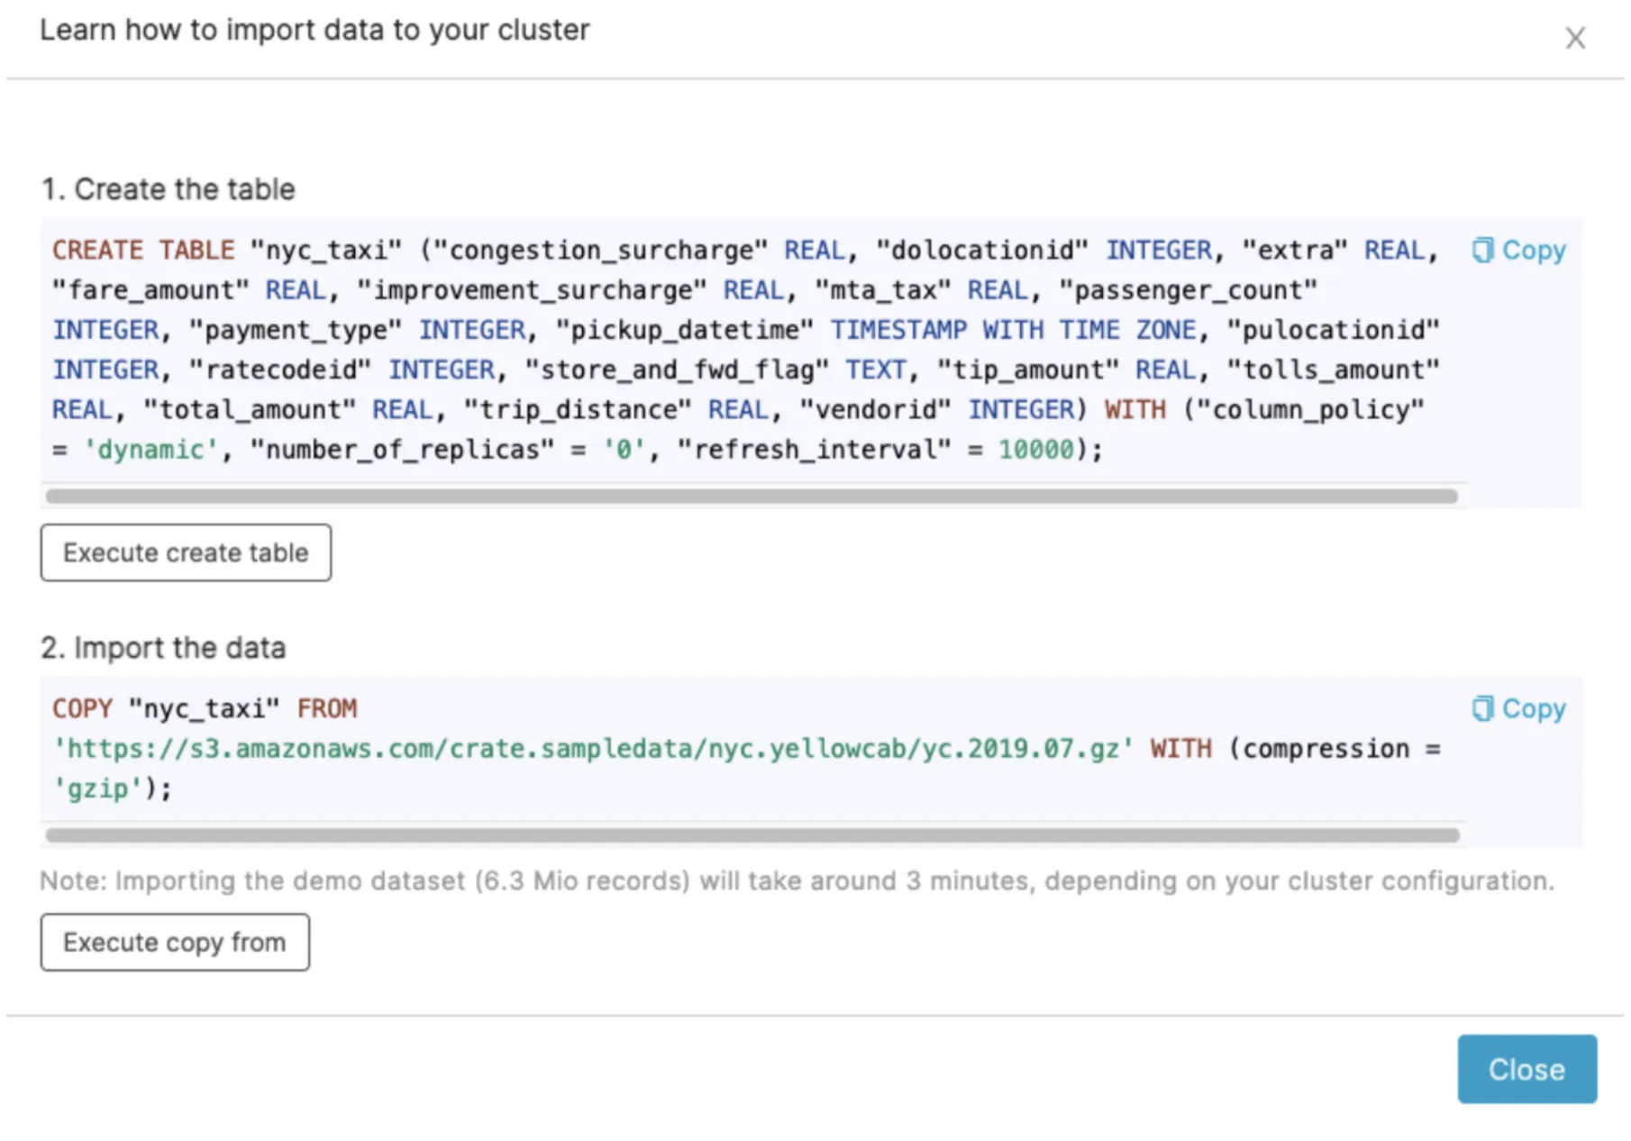Image resolution: width=1631 pixels, height=1141 pixels.
Task: Click Execute create table
Action: click(x=185, y=552)
